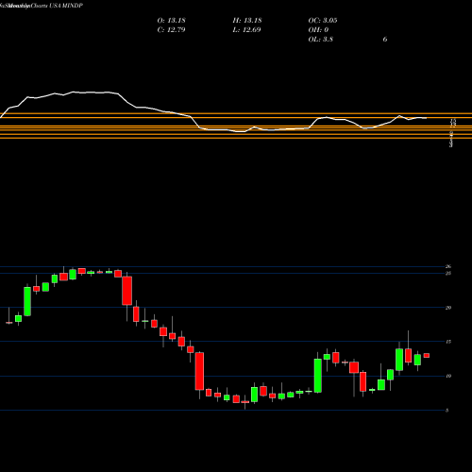This screenshot has width=472, height=472.
Task: Click the open price value O: 13.18
Action: coord(171,21)
